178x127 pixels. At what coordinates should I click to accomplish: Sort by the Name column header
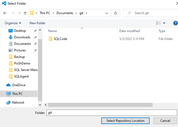52,31
